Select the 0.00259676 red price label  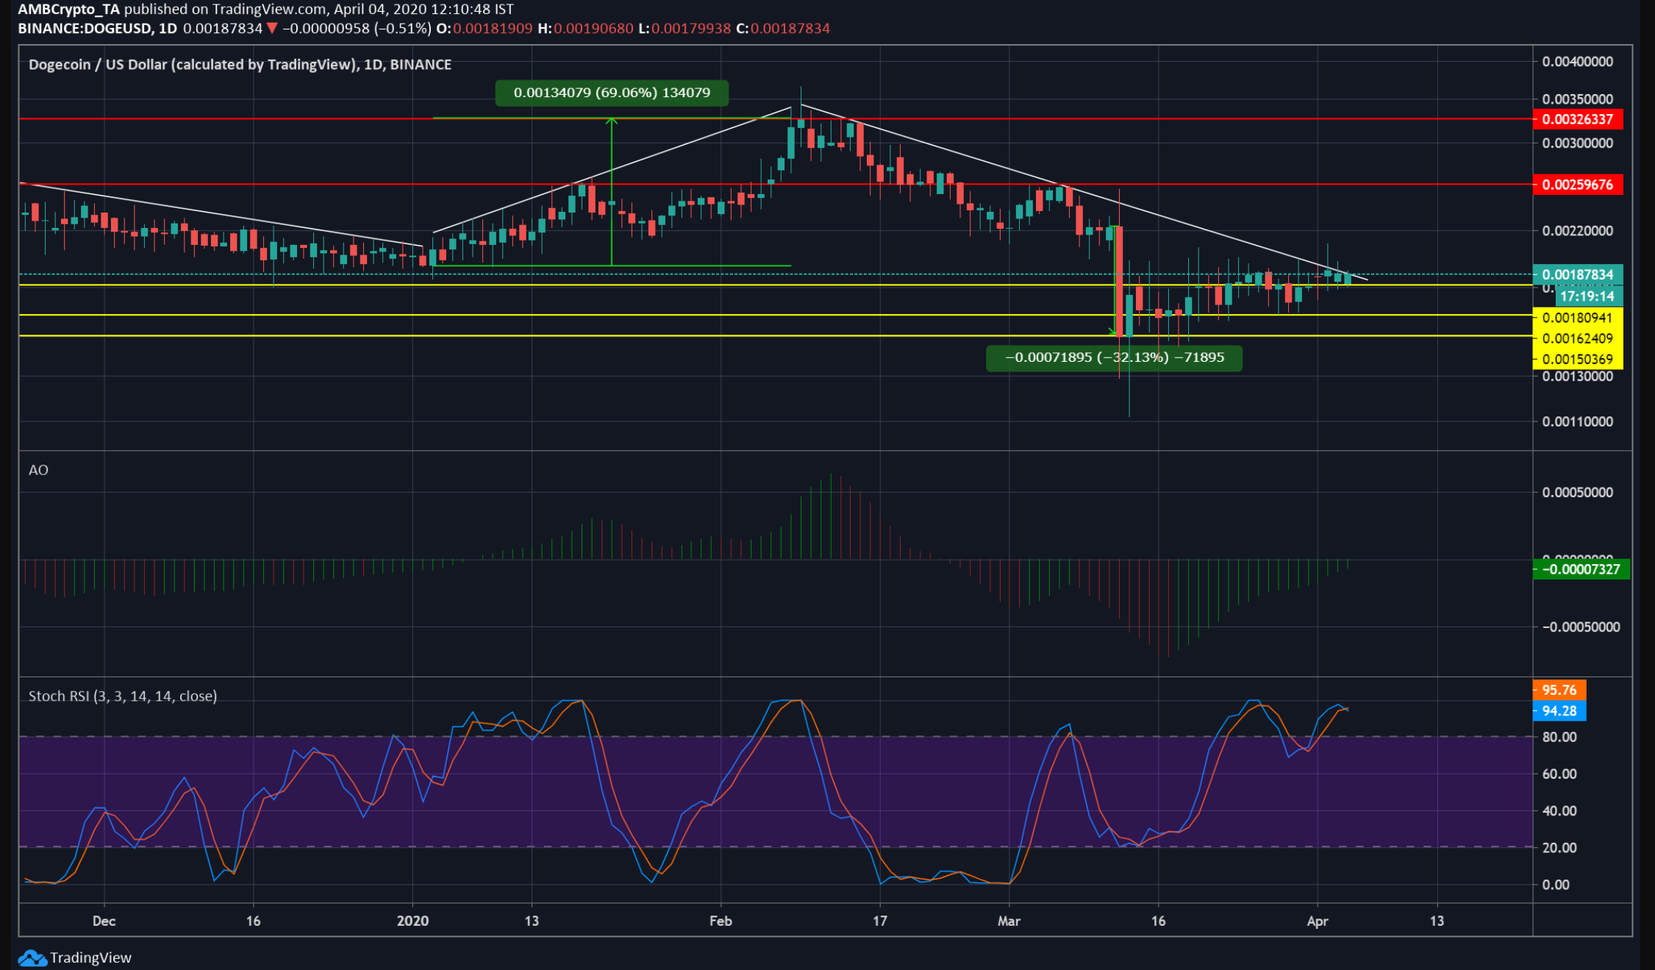1578,185
